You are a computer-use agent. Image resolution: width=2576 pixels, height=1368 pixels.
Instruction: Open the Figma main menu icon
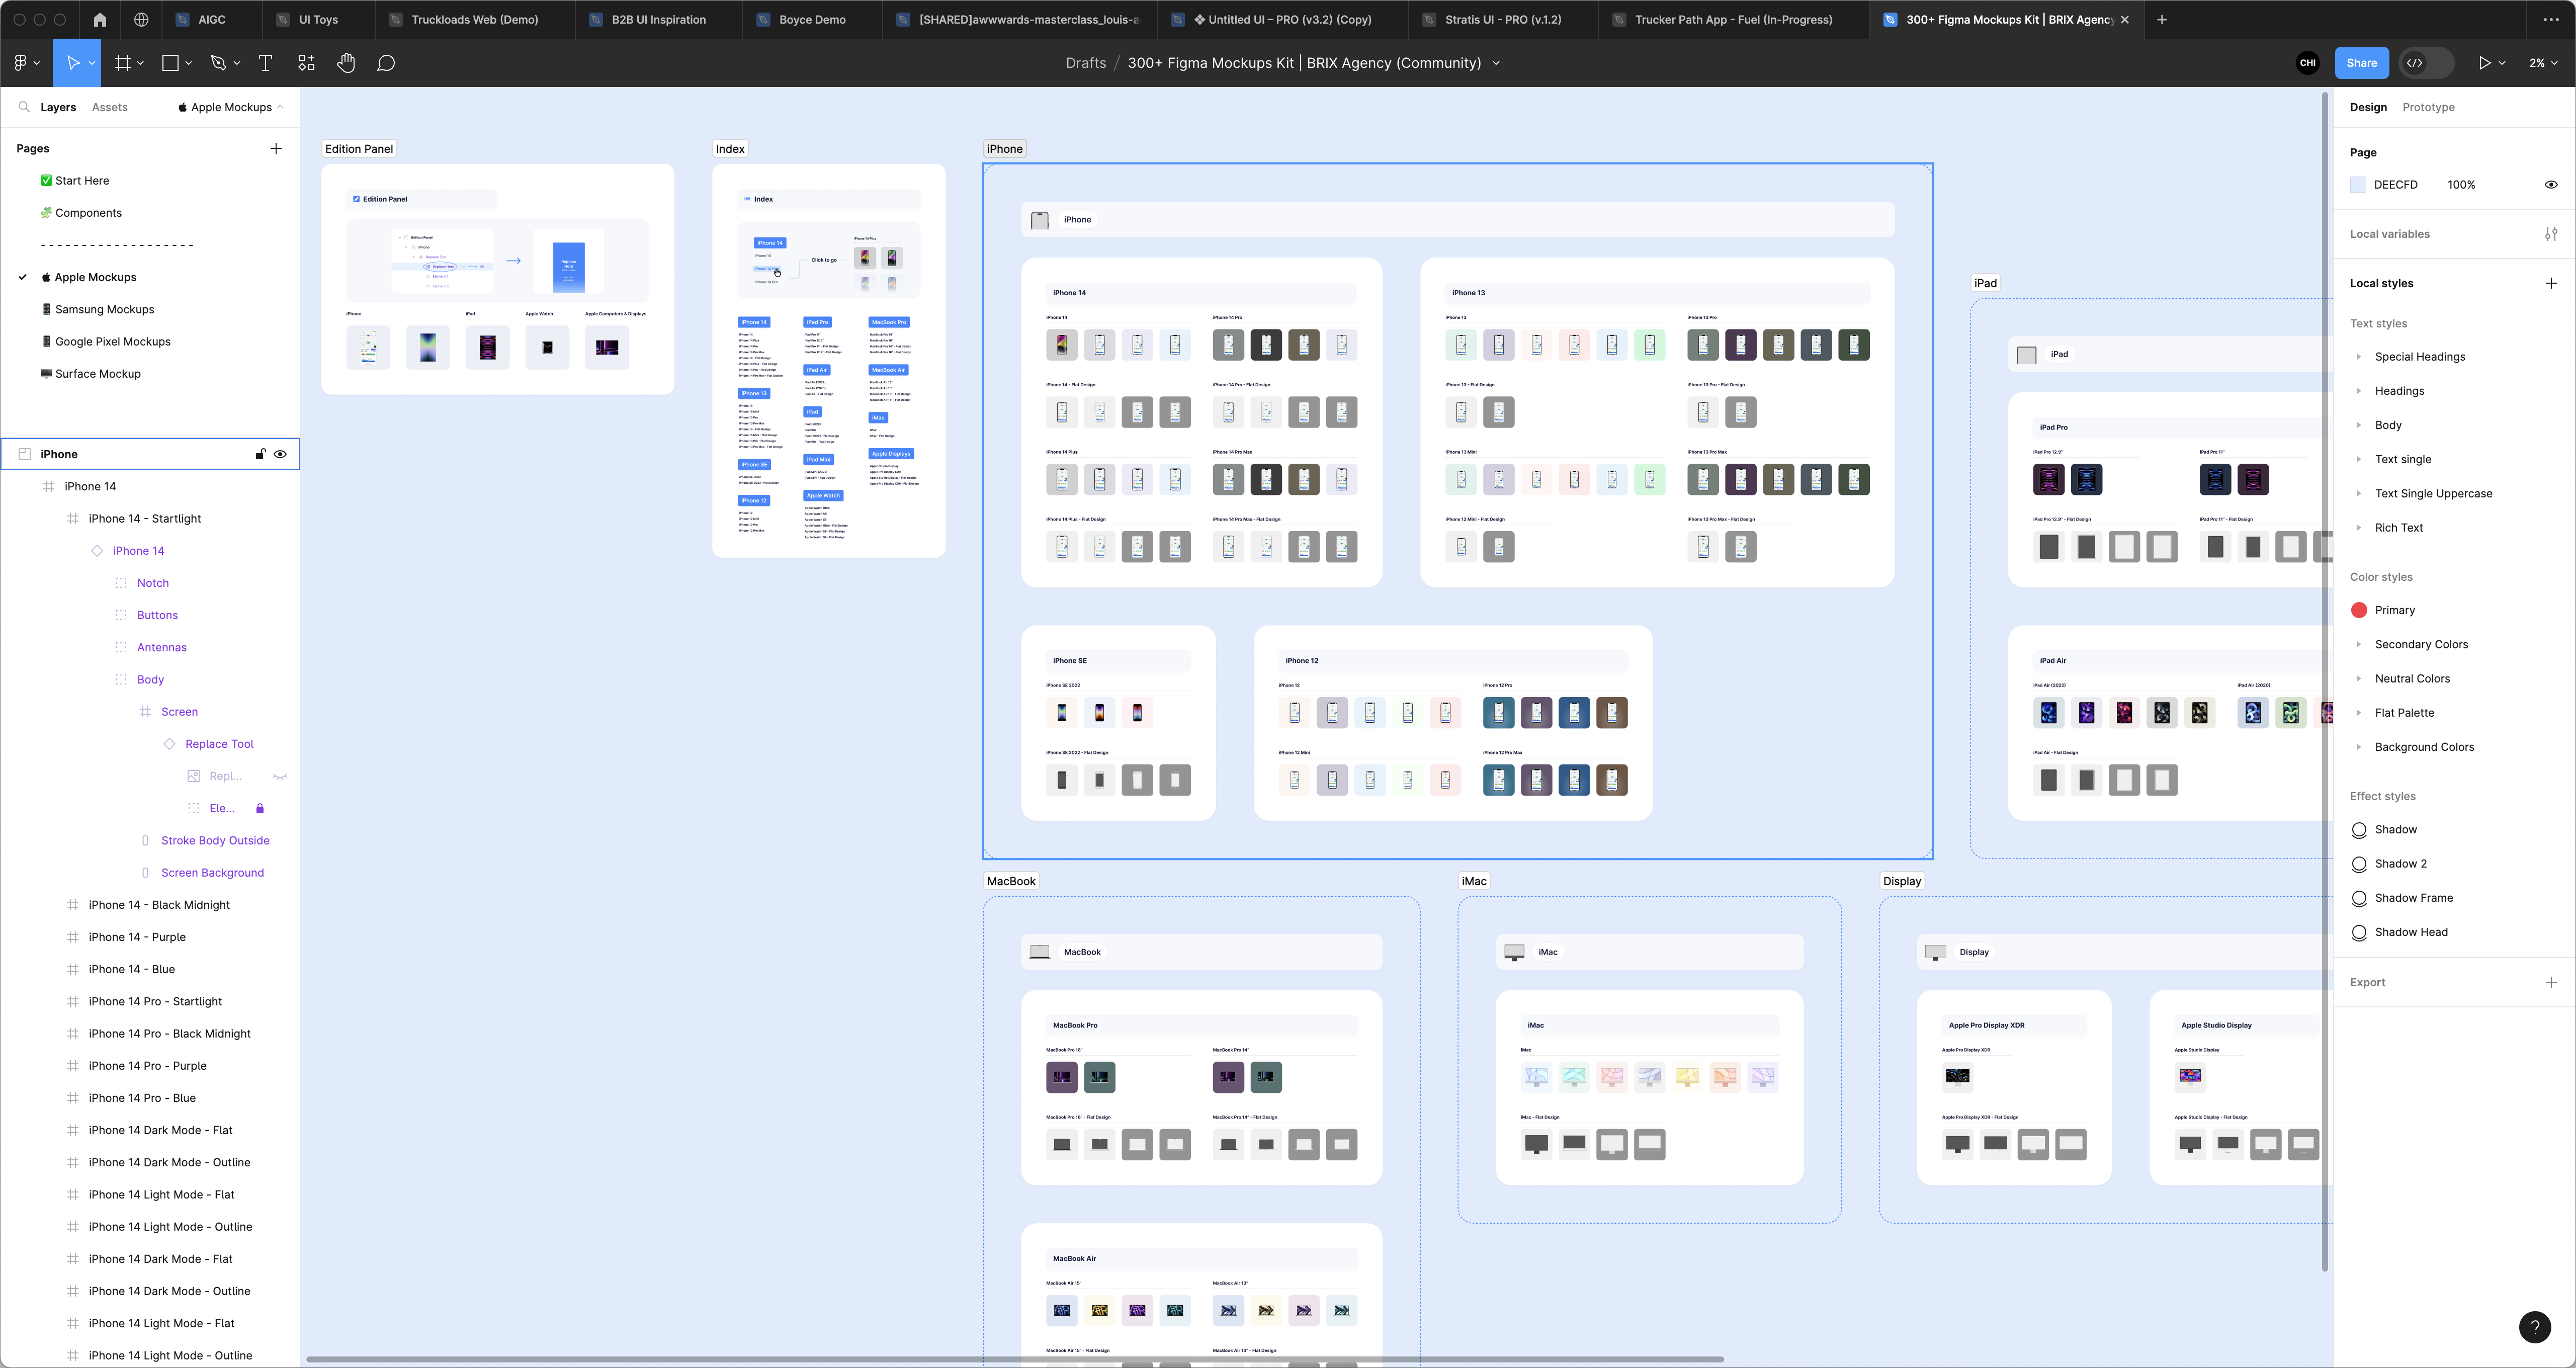21,63
